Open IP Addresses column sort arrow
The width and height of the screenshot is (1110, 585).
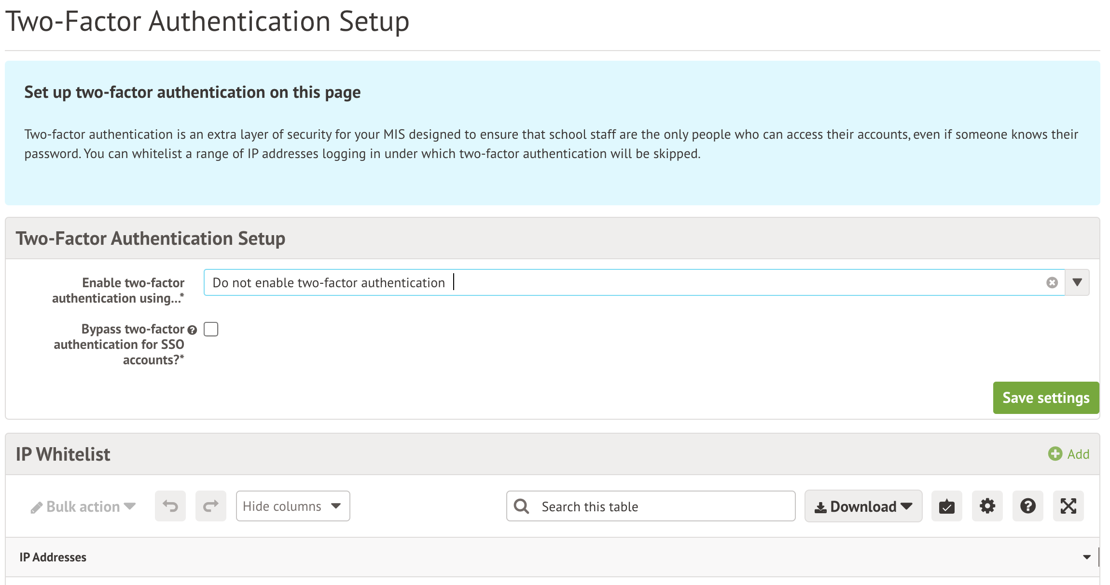(1086, 557)
